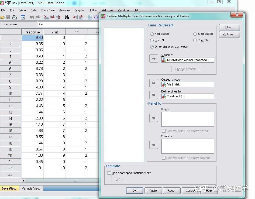255x199 pixels.
Task: Click the Insert Cases toolbar icon
Action: tap(75, 17)
